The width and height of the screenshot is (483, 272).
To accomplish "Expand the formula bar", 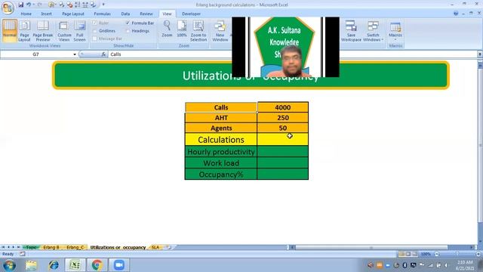I will (x=480, y=54).
